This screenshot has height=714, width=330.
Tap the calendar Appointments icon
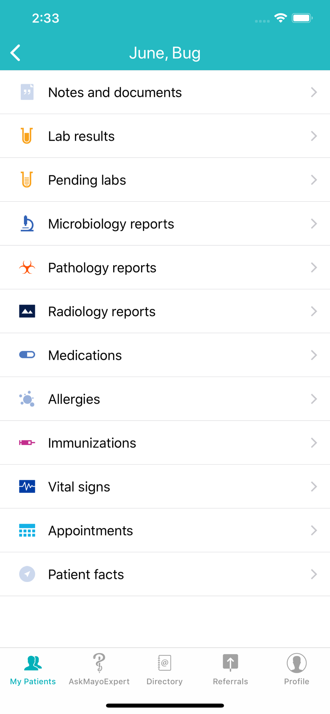pos(27,531)
